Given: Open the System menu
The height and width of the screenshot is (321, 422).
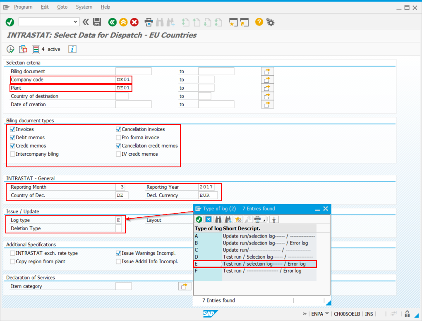Looking at the screenshot, I should point(84,7).
